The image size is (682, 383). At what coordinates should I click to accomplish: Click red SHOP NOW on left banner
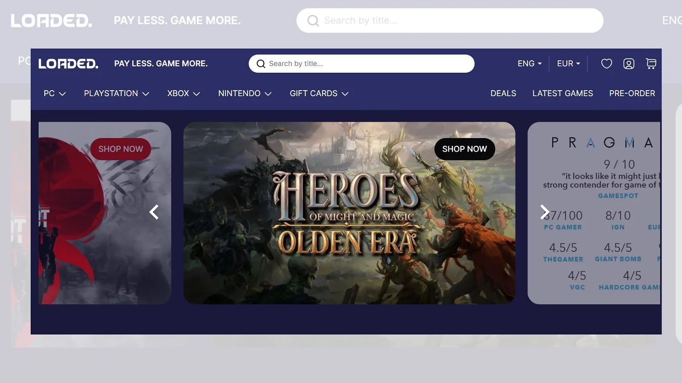click(121, 149)
